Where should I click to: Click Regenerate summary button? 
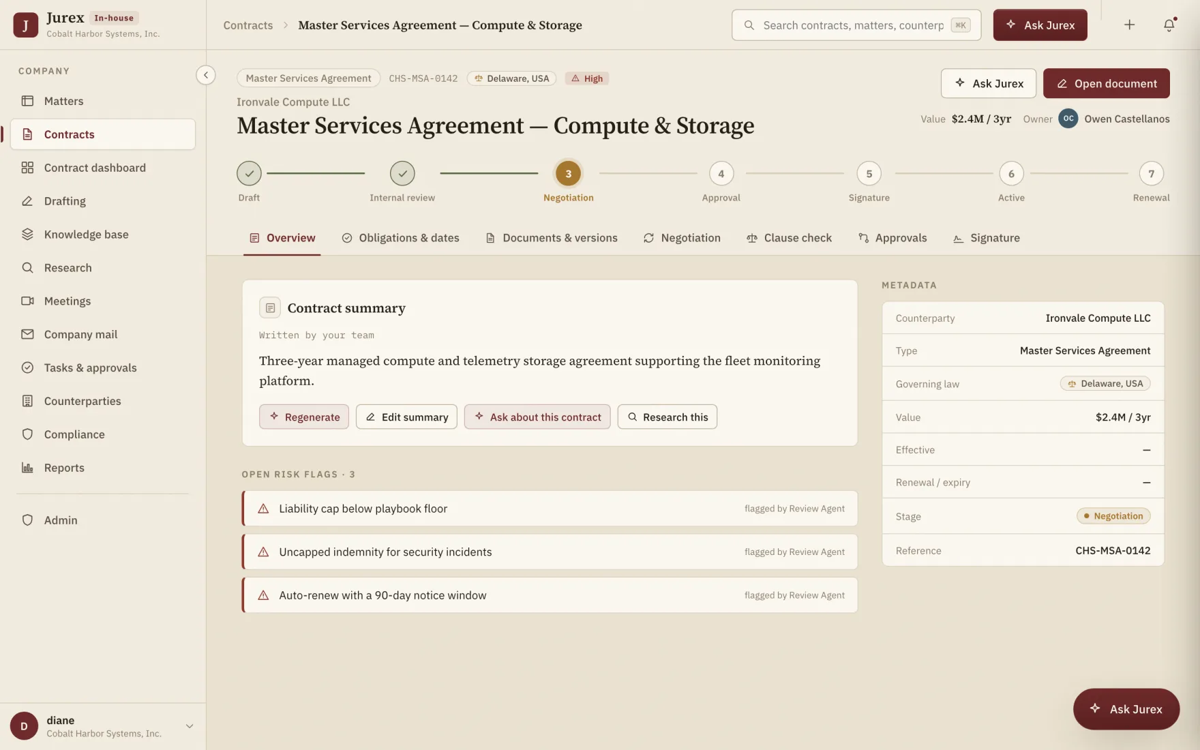pyautogui.click(x=304, y=417)
